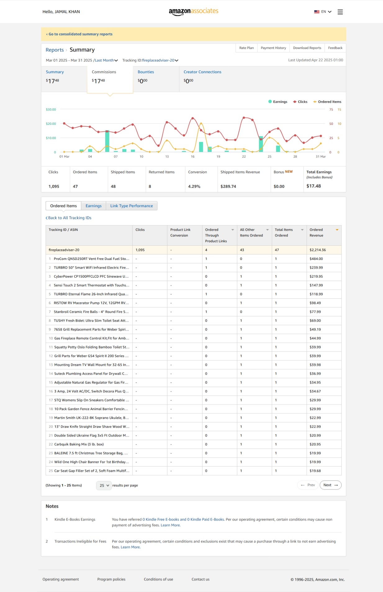383x592 pixels.
Task: Sort by Ordered Revenue orange arrow
Action: coord(337,230)
